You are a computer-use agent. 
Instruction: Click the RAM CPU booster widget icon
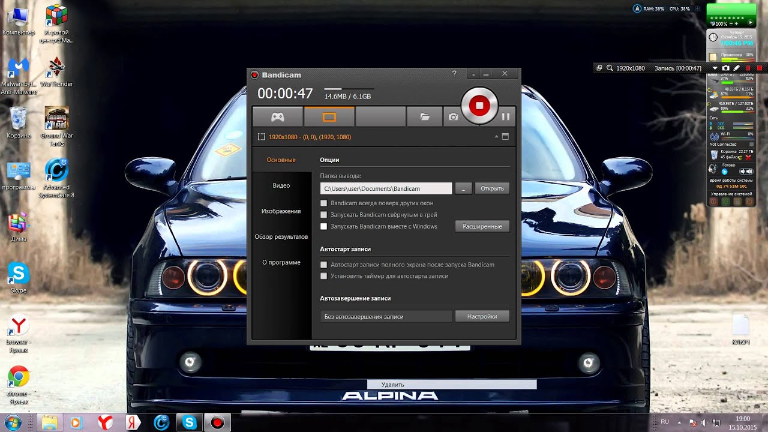click(x=637, y=8)
